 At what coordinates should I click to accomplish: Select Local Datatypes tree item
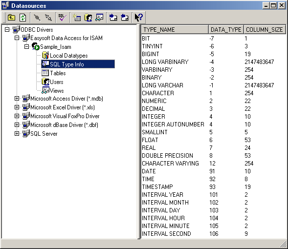coord(68,56)
